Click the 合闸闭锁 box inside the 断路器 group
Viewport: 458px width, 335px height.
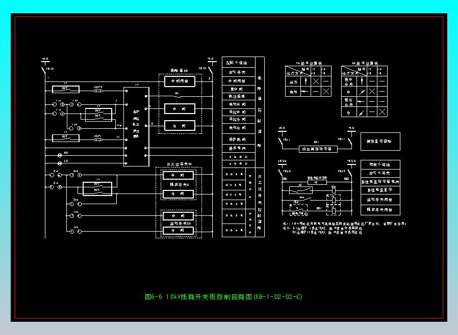(180, 81)
